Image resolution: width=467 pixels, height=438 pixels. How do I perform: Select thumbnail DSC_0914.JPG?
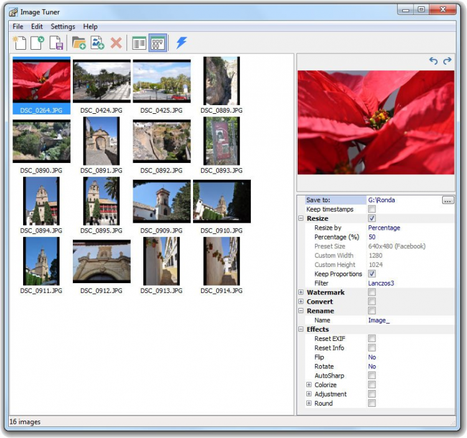222,266
